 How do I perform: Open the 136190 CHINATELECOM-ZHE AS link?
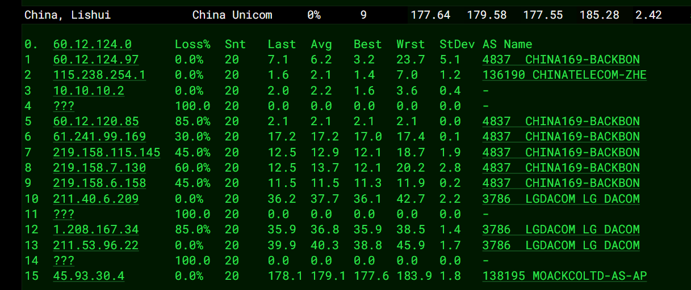(x=564, y=75)
